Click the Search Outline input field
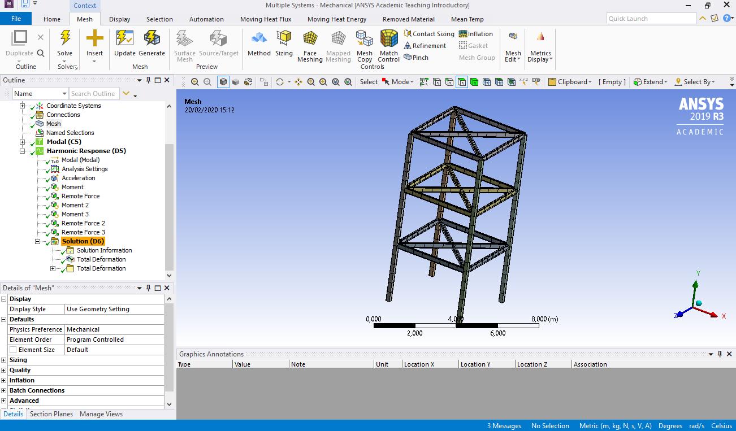 [x=93, y=94]
